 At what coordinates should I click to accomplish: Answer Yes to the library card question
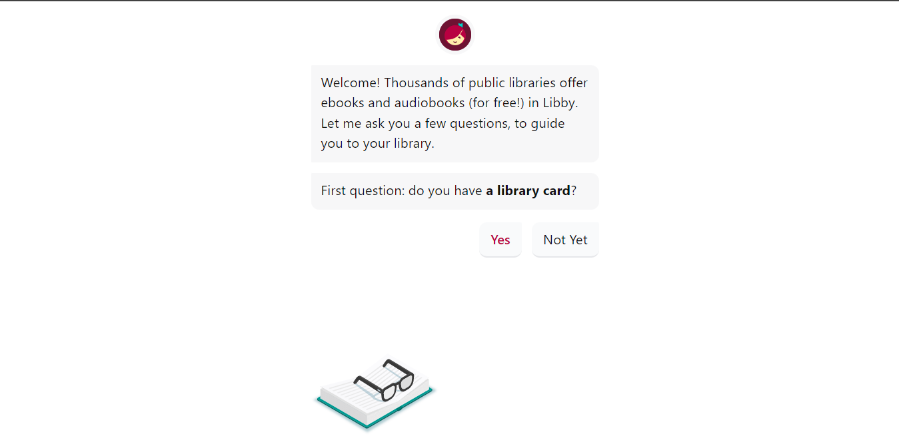click(500, 240)
